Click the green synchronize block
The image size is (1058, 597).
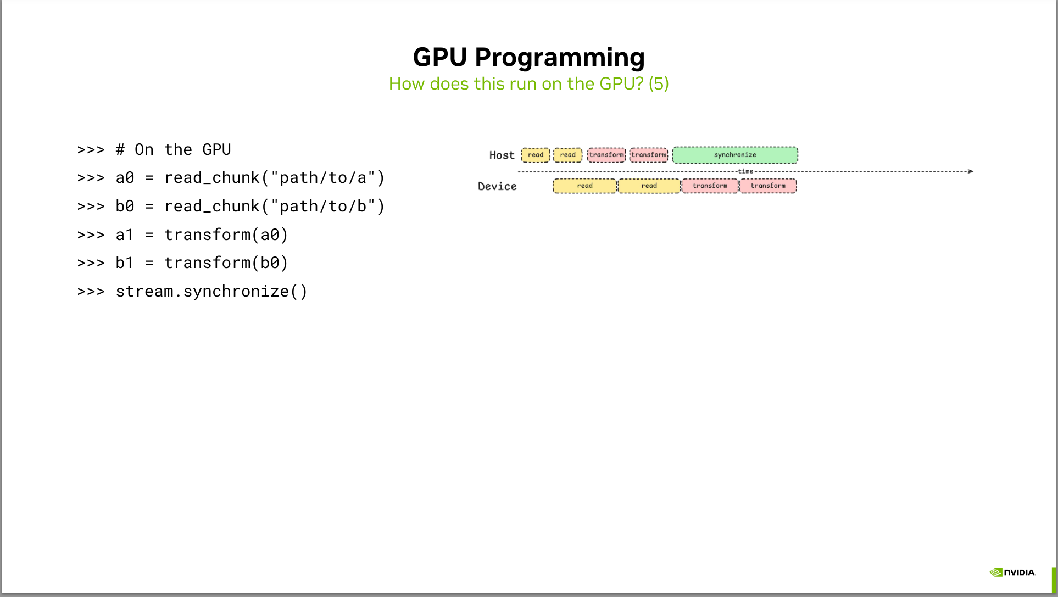coord(735,155)
